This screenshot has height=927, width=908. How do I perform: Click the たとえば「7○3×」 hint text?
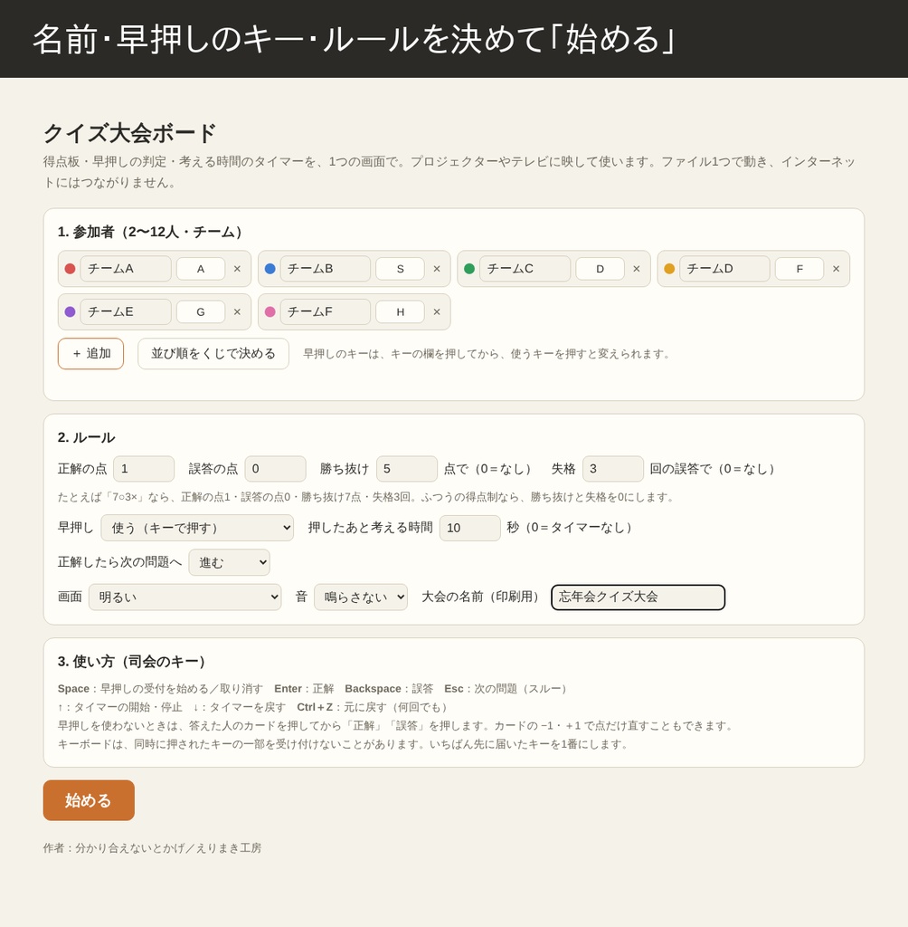[x=367, y=497]
